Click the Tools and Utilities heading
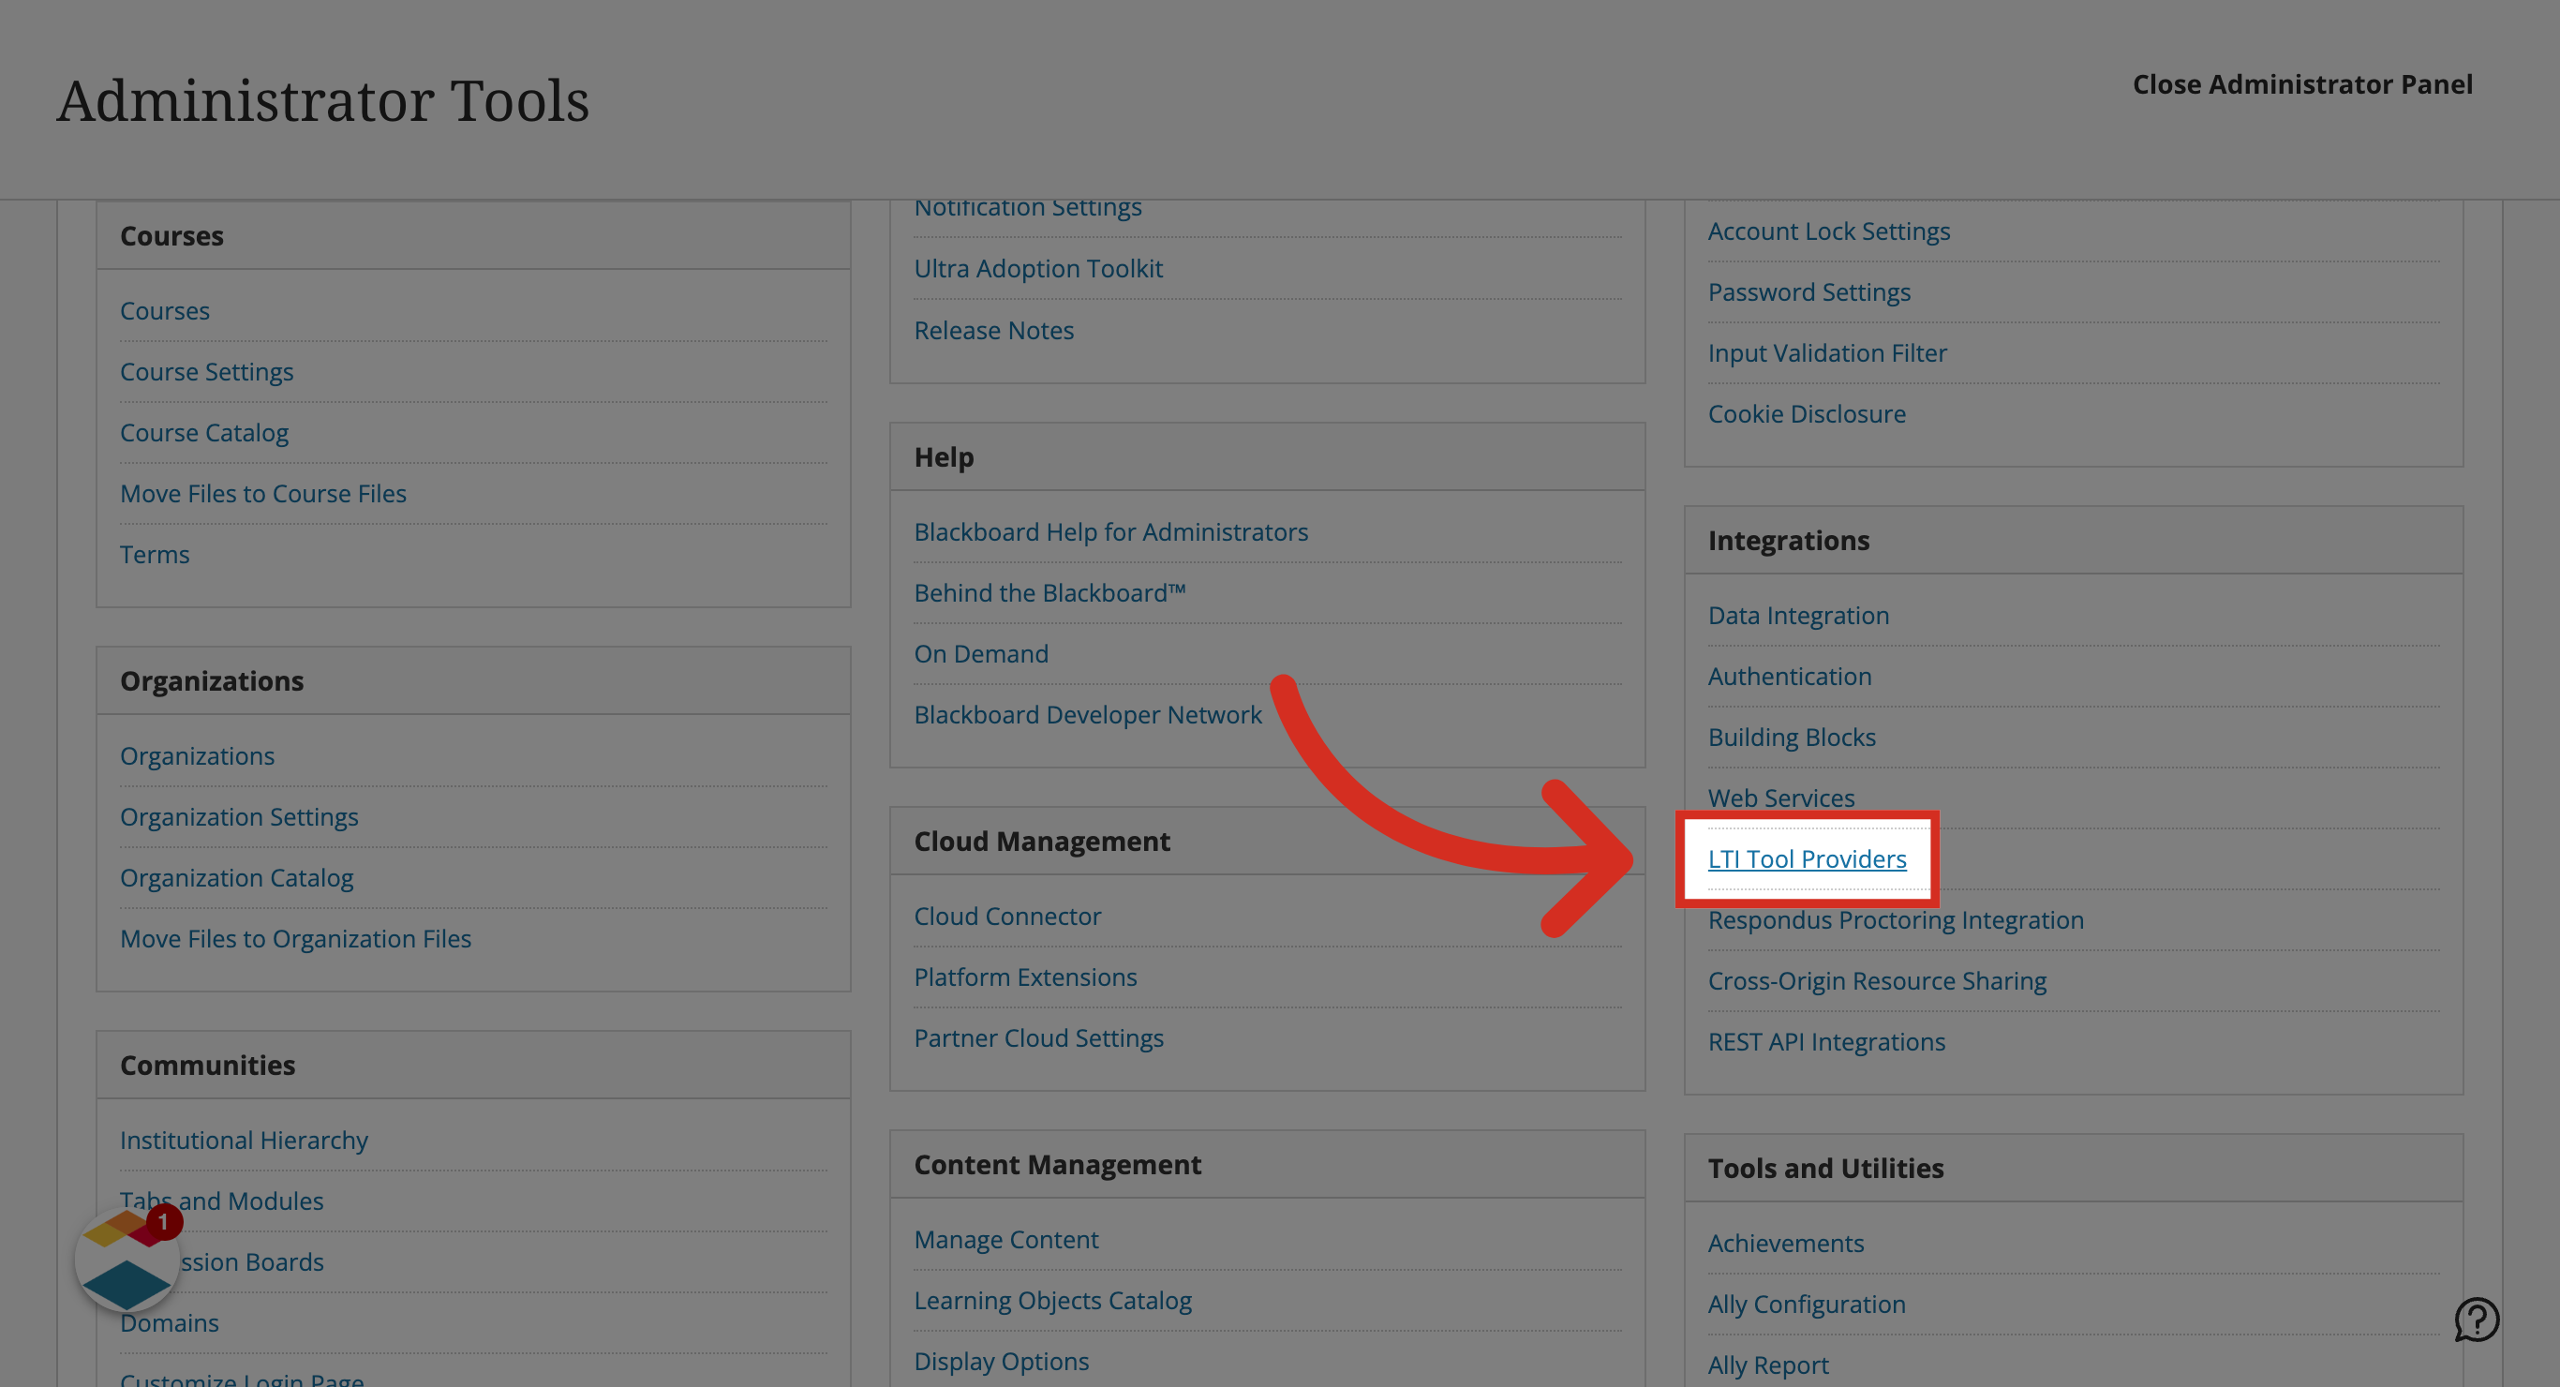This screenshot has height=1387, width=2560. [x=1826, y=1169]
